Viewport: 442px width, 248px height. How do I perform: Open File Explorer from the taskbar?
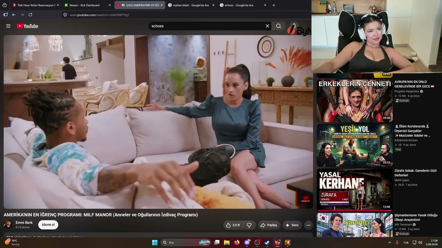pos(227,242)
